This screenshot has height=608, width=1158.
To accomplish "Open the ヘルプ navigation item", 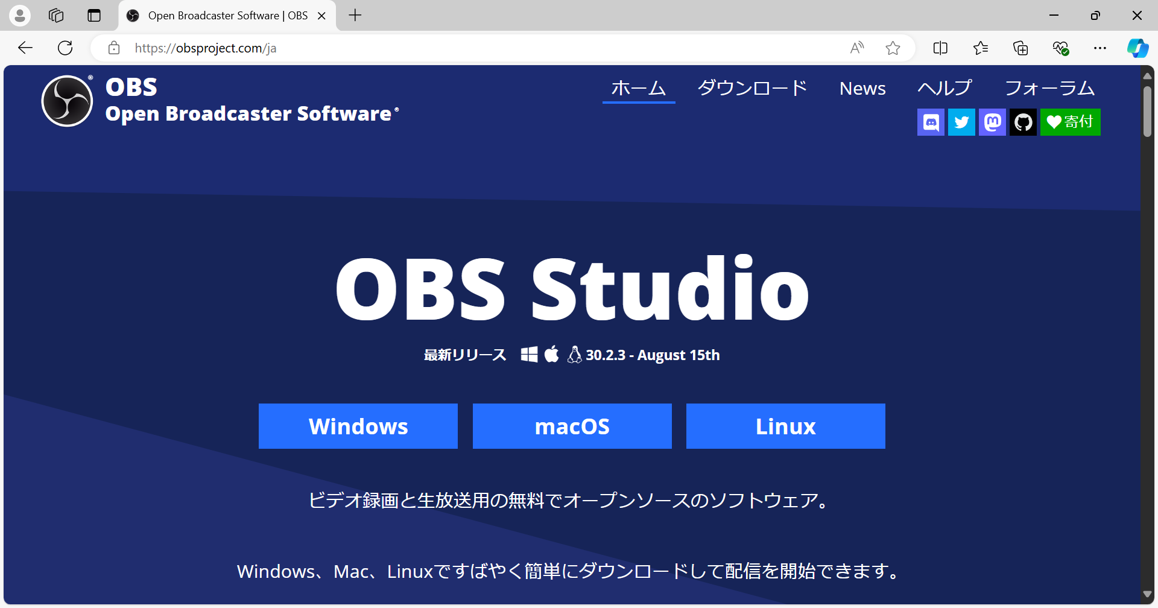I will 945,89.
